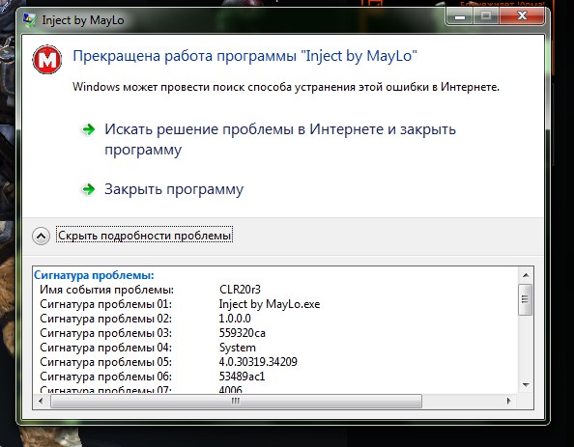Click 'Скрыть подробности проблемы' label

tap(145, 236)
